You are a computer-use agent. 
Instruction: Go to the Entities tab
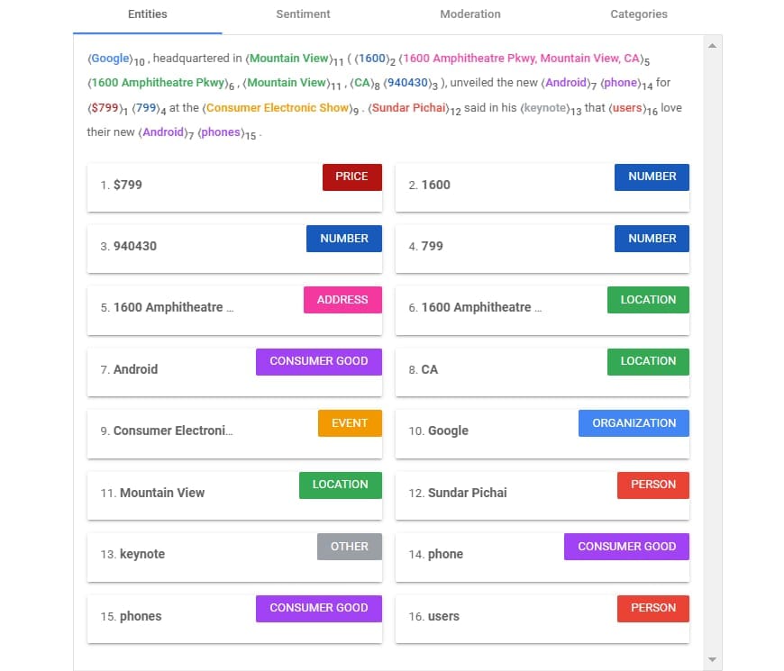[147, 14]
